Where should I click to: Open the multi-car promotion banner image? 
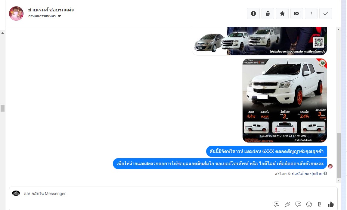coord(259,41)
